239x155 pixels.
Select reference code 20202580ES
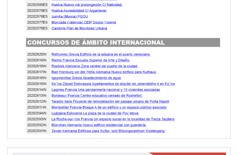pos(37,5)
